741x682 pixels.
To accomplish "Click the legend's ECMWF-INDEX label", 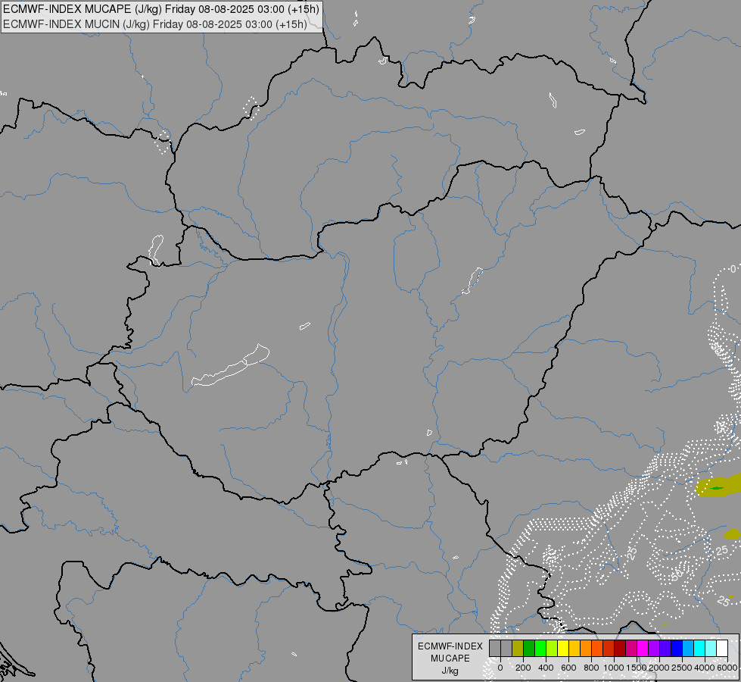I will click(450, 646).
